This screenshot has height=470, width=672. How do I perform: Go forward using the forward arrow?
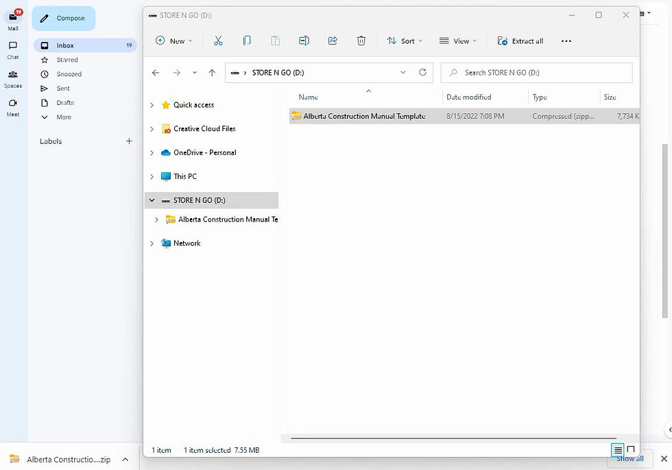177,73
